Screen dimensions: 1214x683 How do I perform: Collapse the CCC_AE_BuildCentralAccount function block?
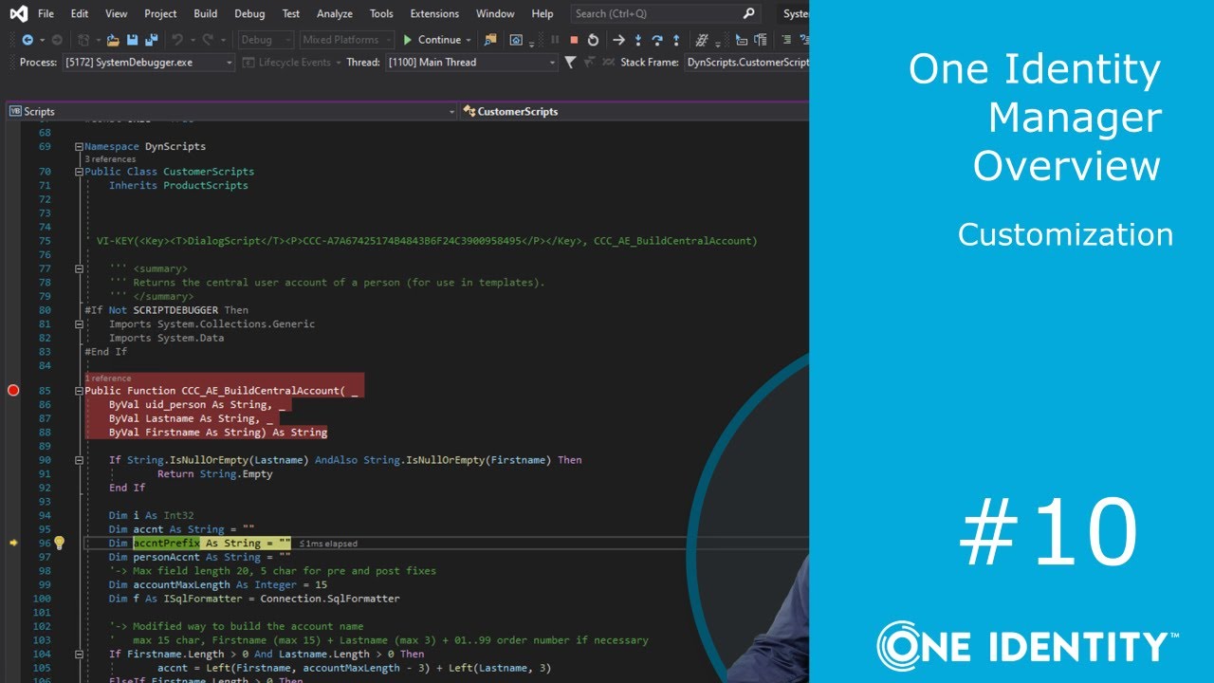point(78,391)
